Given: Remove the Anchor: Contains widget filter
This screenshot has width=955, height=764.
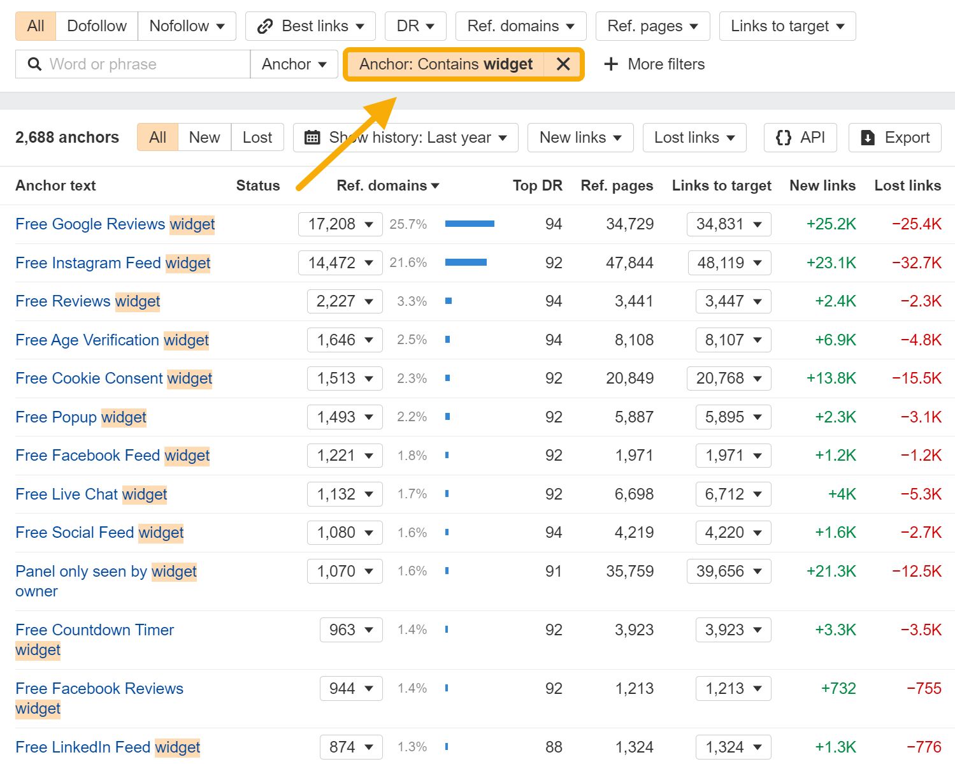Looking at the screenshot, I should click(563, 64).
